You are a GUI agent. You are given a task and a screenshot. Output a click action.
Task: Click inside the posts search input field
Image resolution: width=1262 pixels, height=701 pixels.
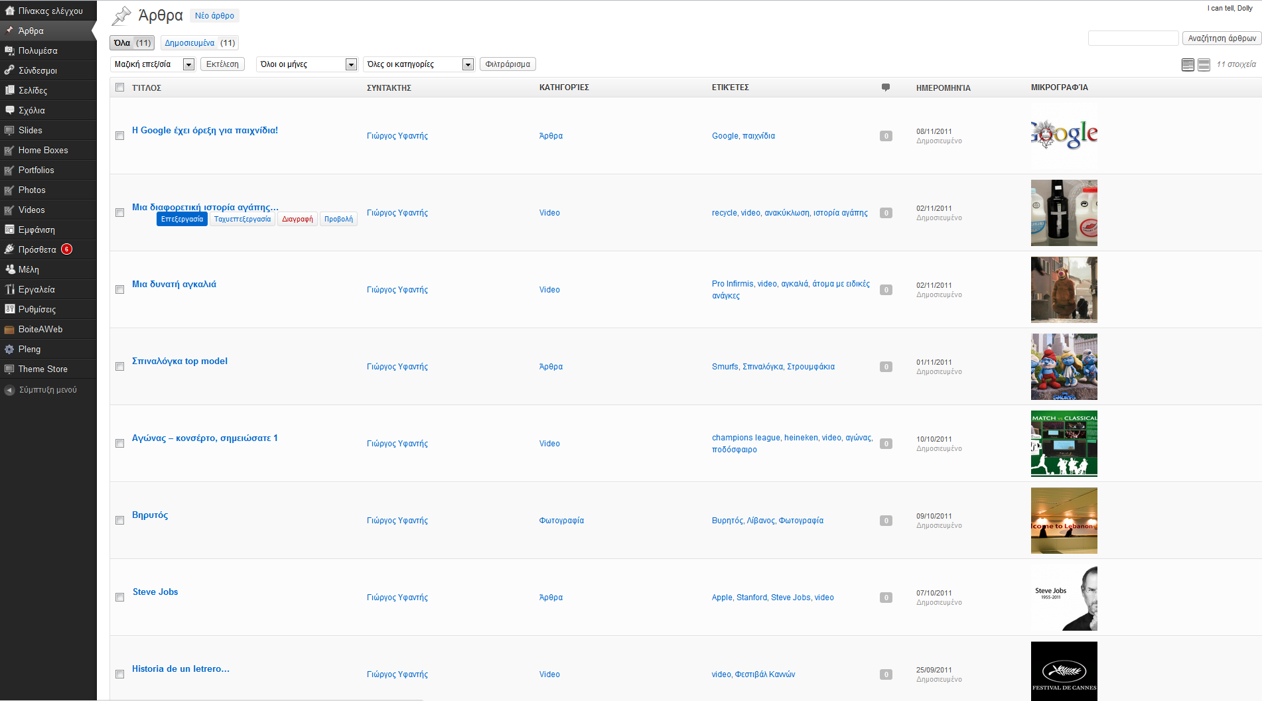tap(1133, 38)
